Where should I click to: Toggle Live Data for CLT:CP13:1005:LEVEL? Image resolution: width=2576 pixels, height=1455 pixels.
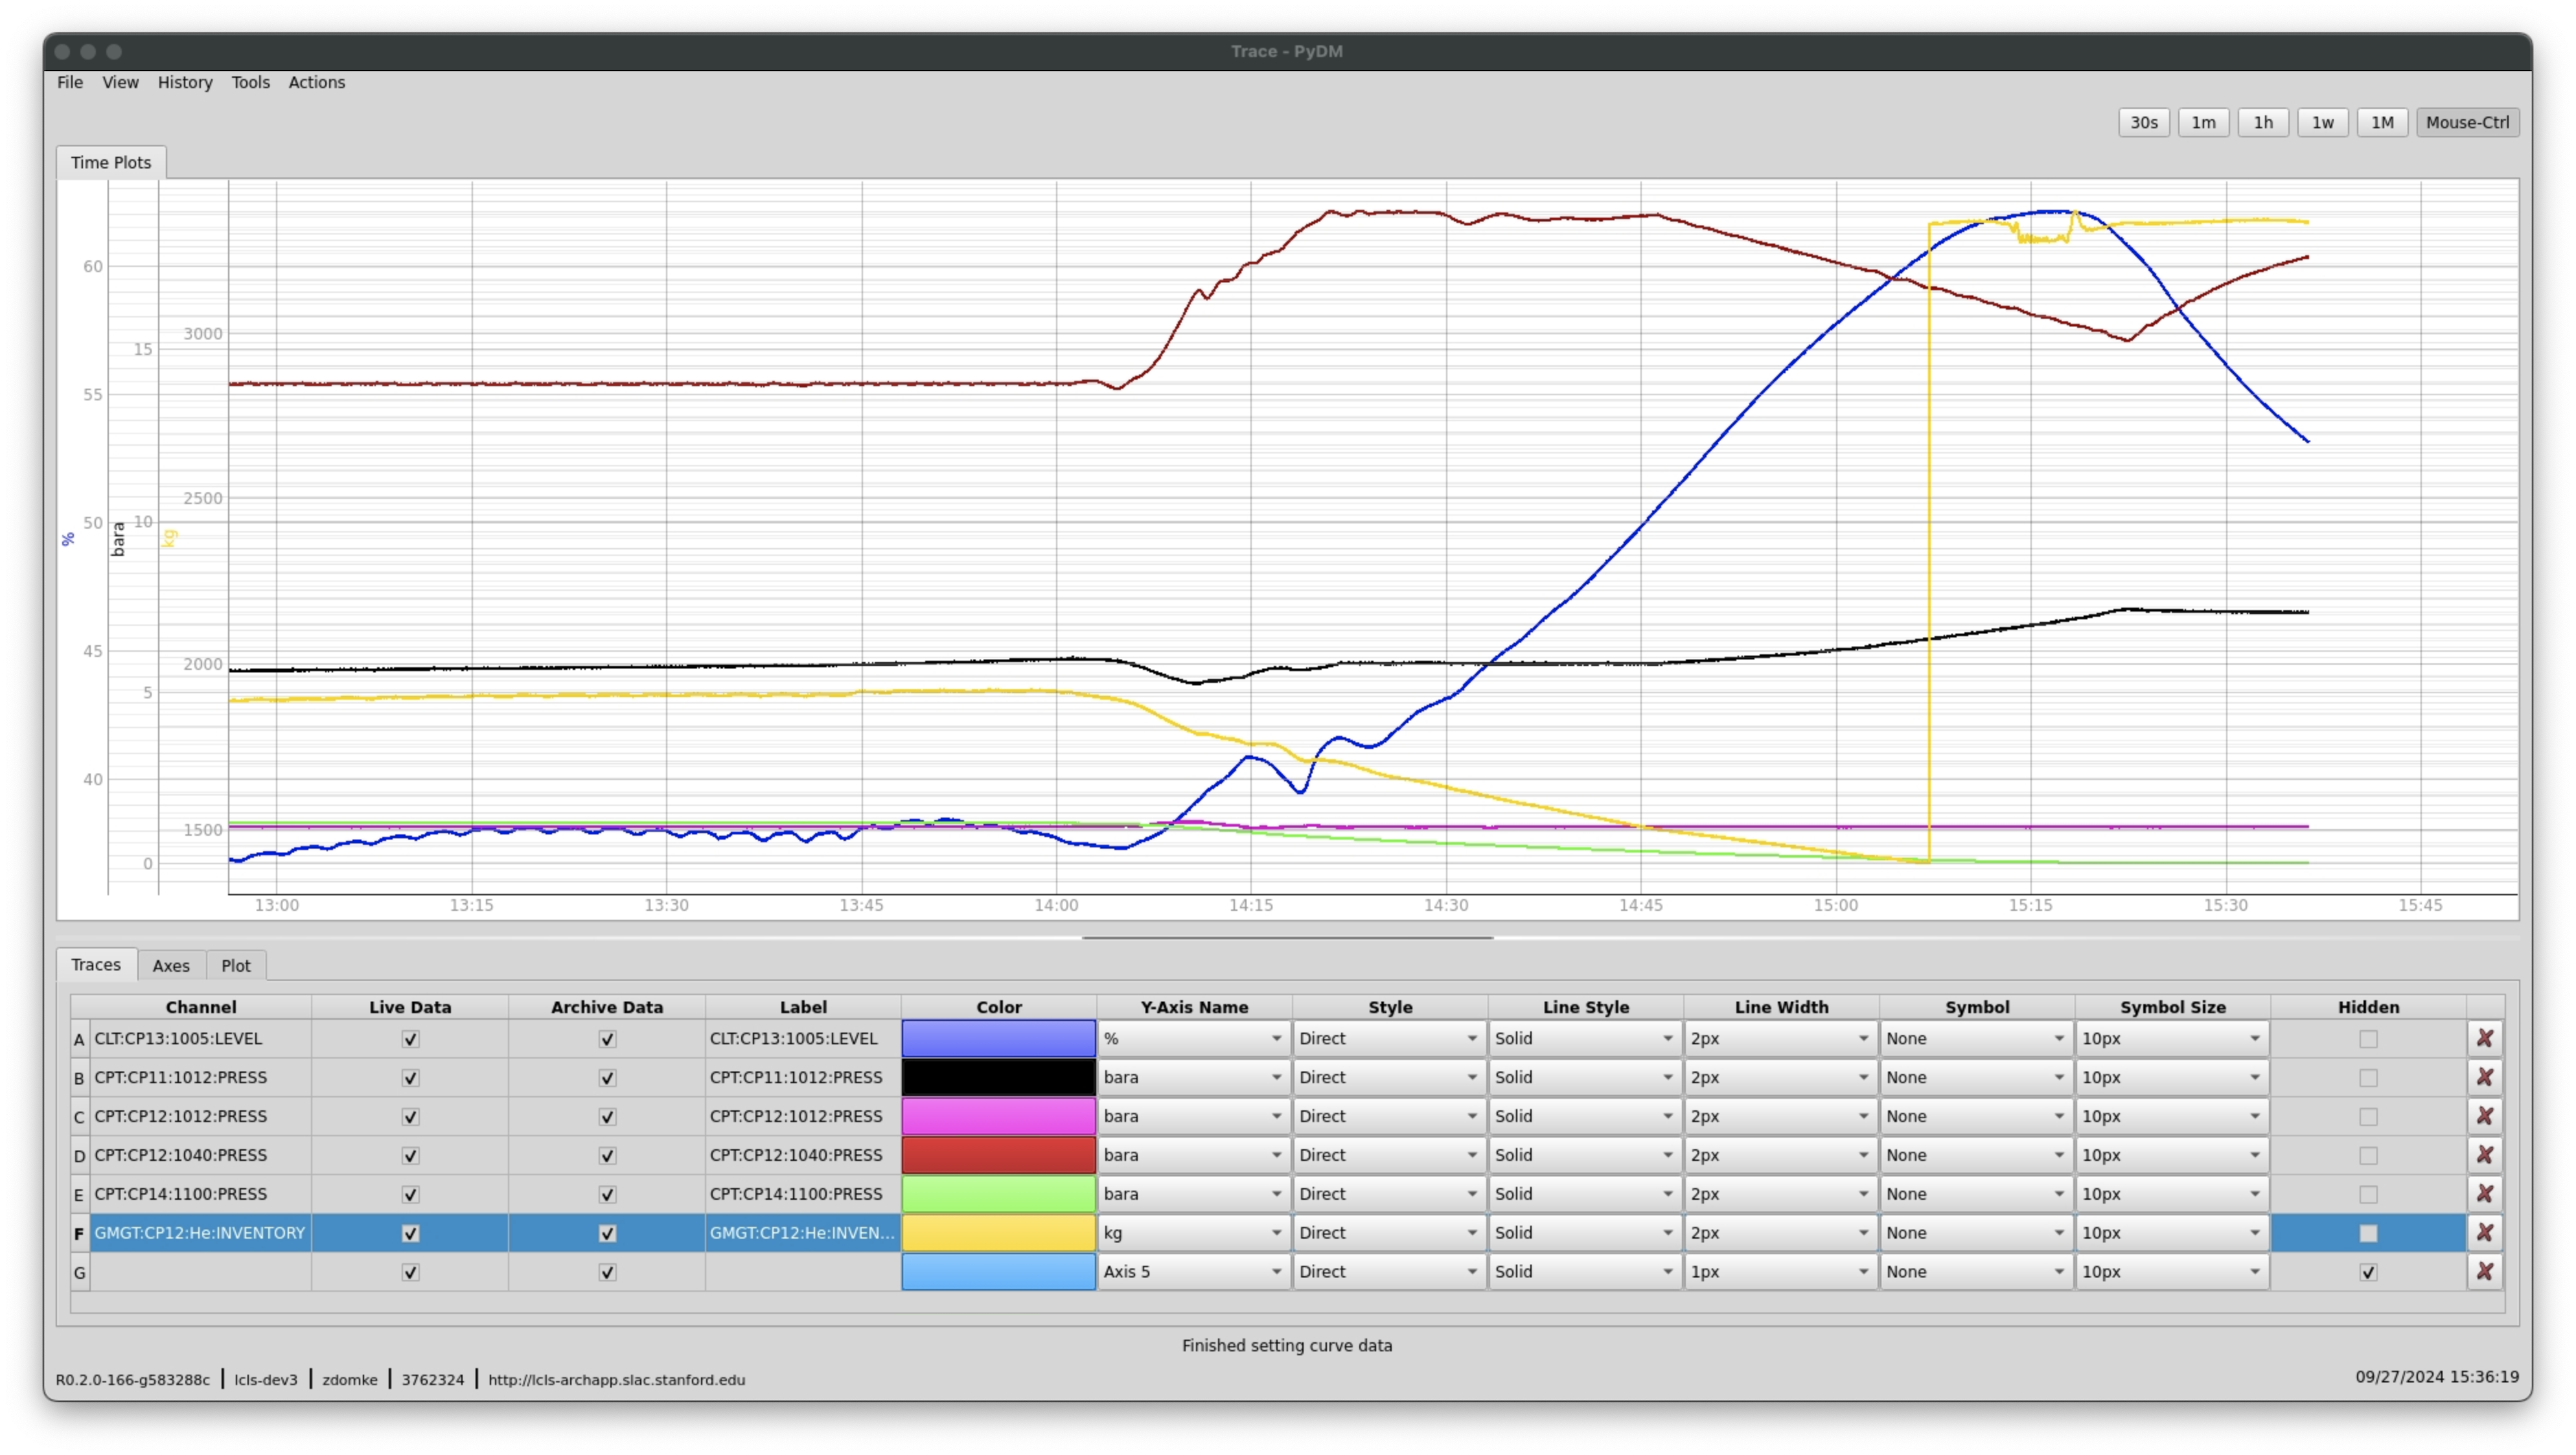click(410, 1039)
